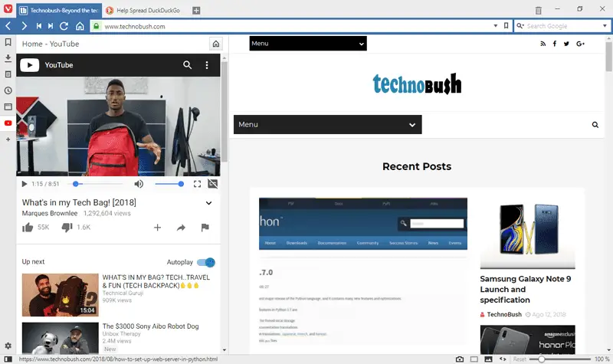The width and height of the screenshot is (613, 364).
Task: Report the video with flag icon
Action: (x=205, y=227)
